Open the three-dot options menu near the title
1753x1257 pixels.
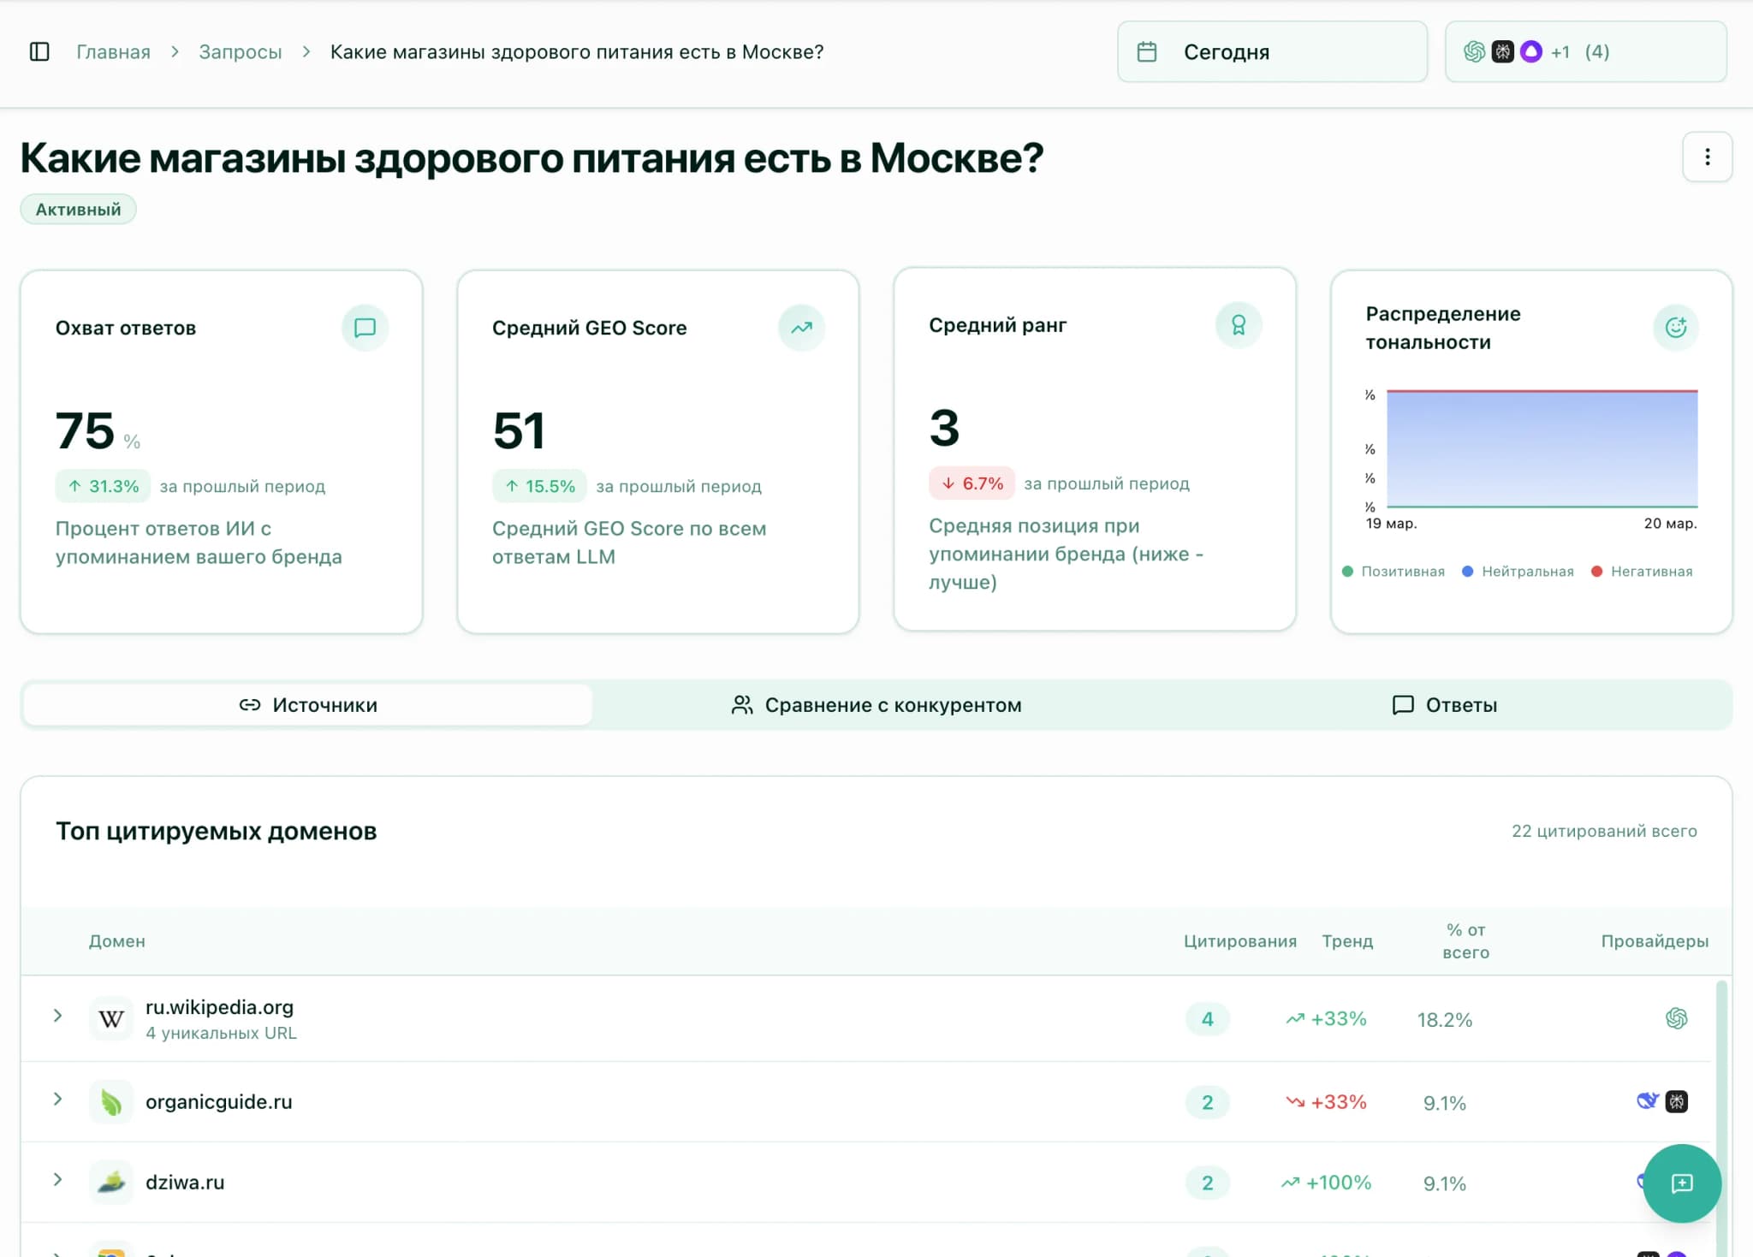click(x=1708, y=157)
